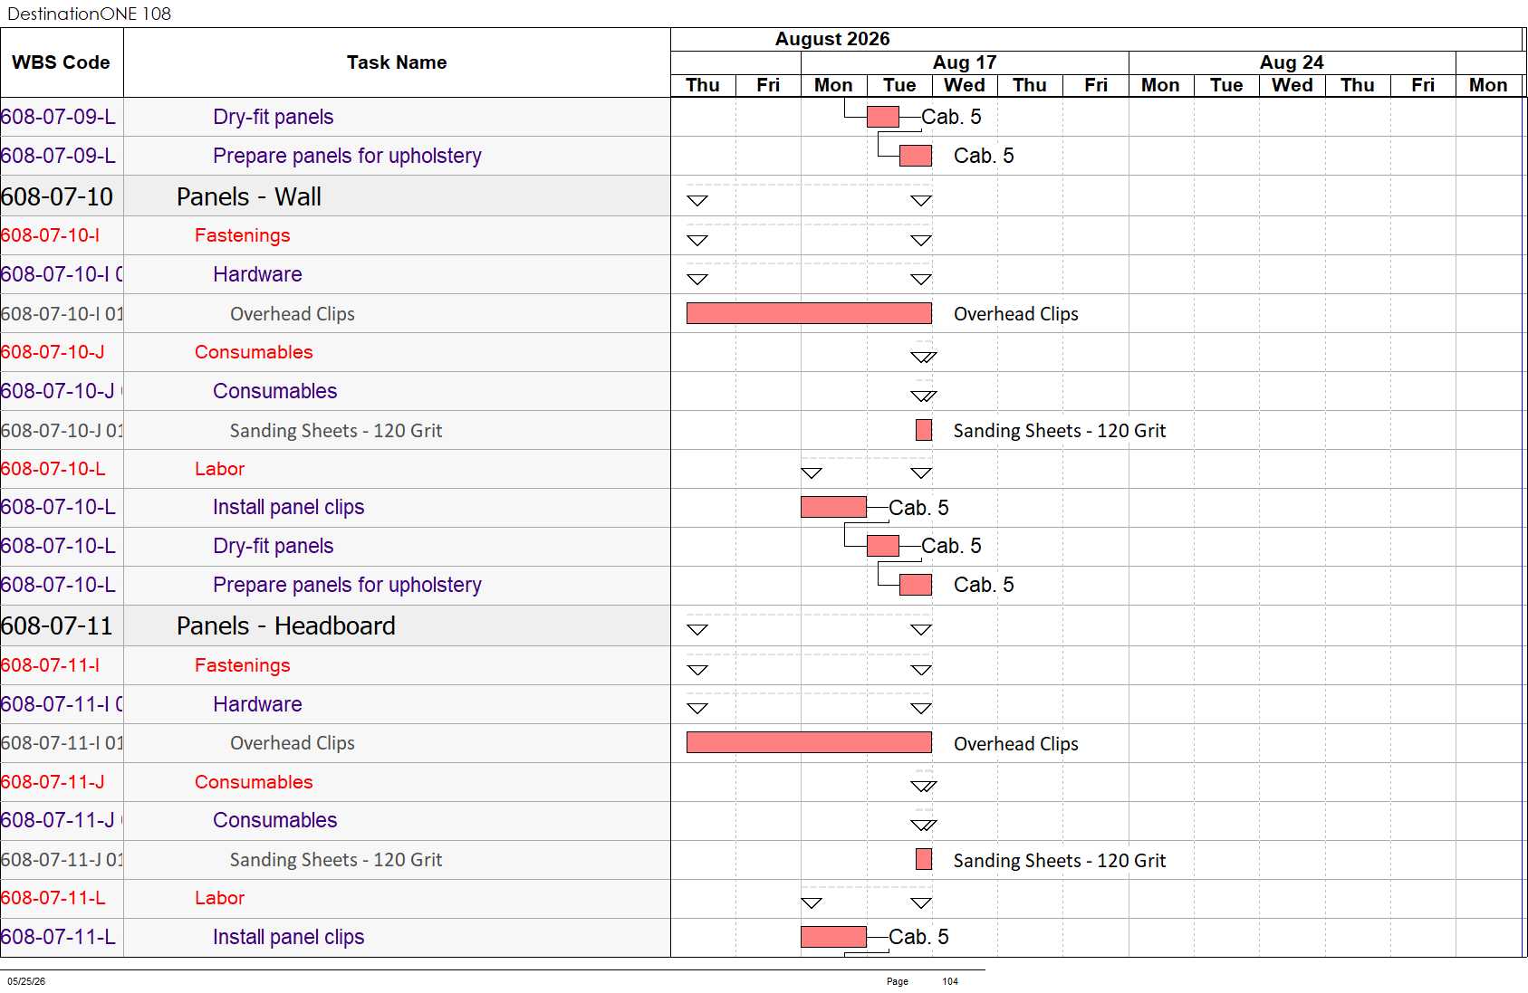Select Overhead Clips task name in row 608-07-10-I 01

(x=293, y=314)
